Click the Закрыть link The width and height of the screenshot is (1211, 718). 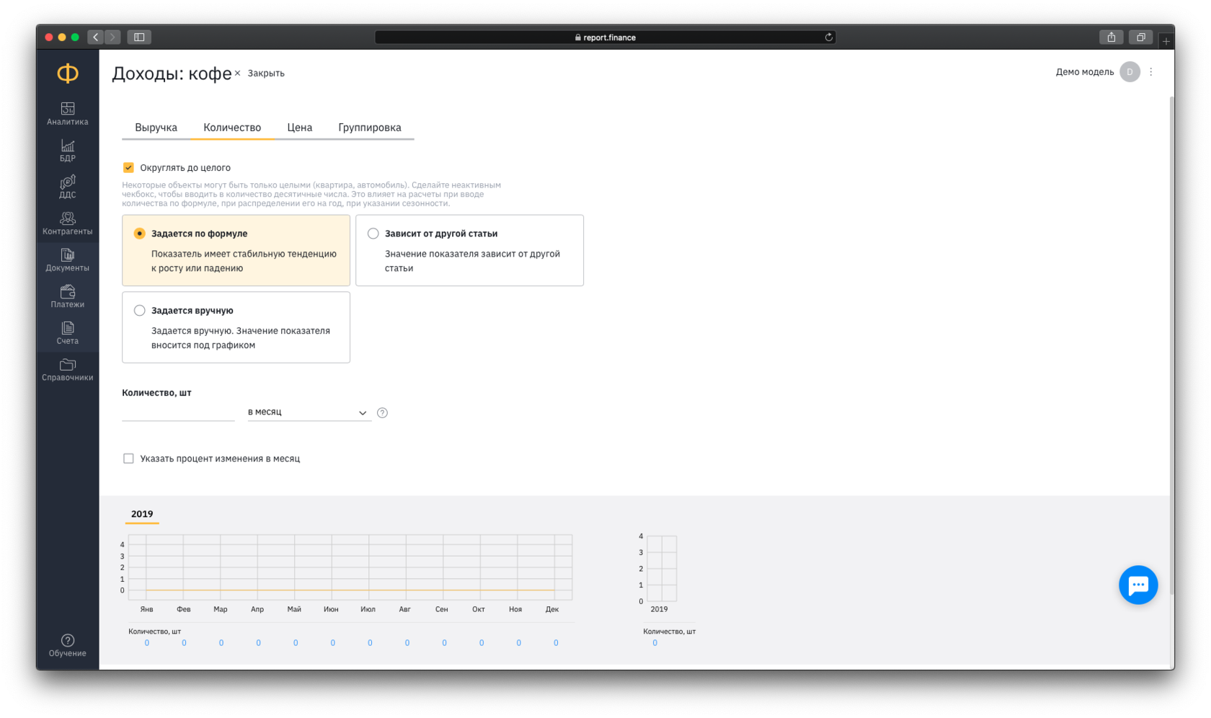coord(266,73)
